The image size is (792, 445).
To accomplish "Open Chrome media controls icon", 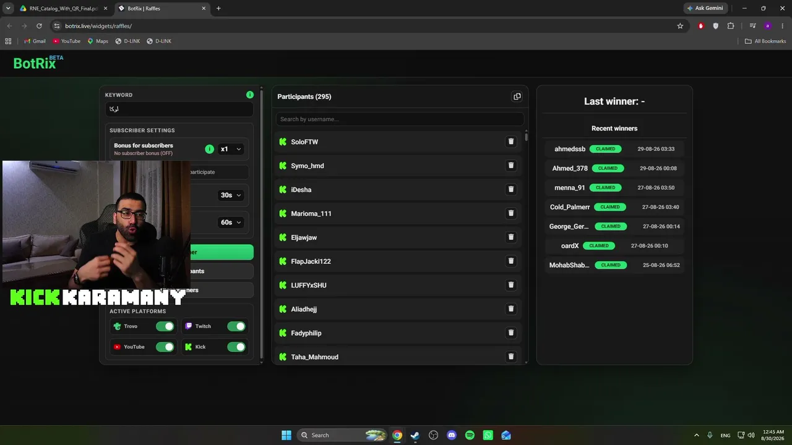I will pyautogui.click(x=752, y=26).
